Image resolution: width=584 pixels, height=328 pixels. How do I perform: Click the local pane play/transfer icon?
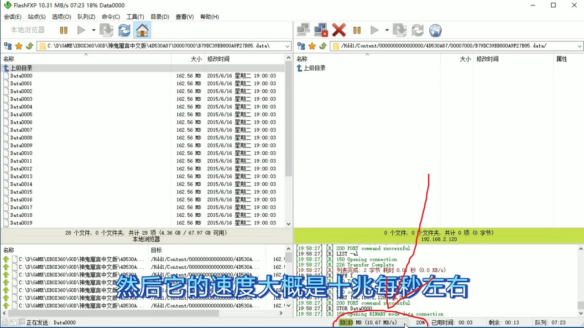(81, 31)
